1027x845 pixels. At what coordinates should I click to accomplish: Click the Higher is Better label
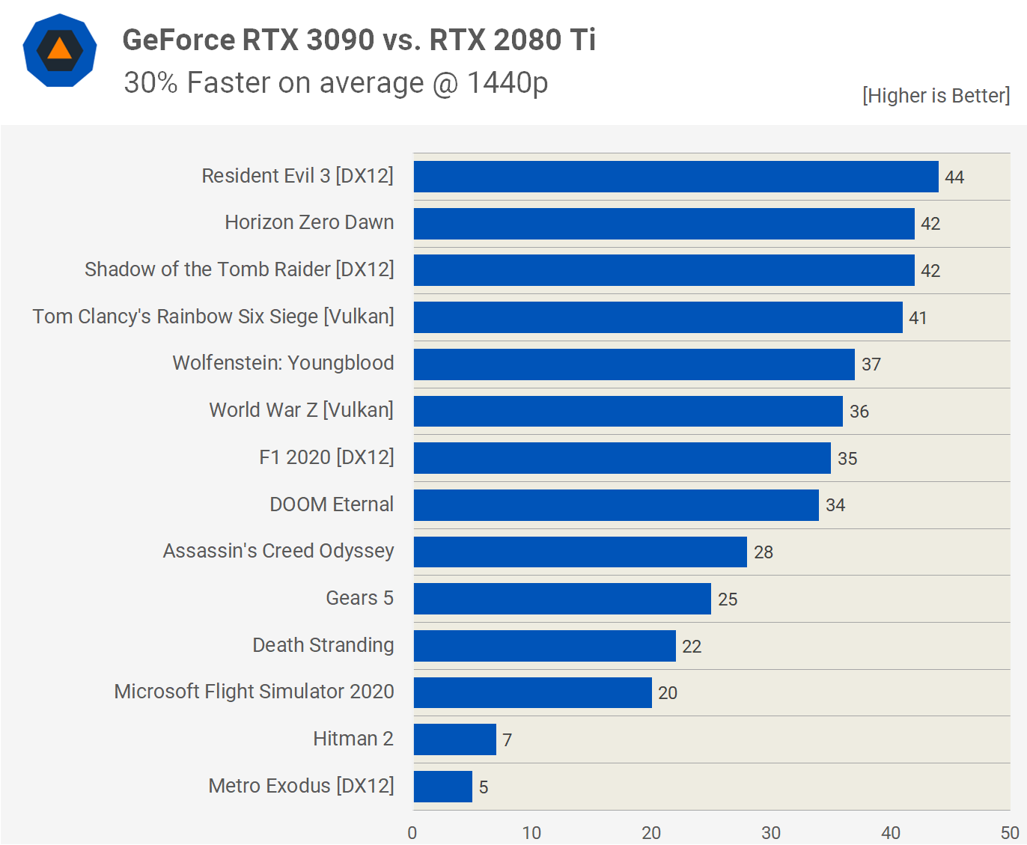click(x=936, y=96)
